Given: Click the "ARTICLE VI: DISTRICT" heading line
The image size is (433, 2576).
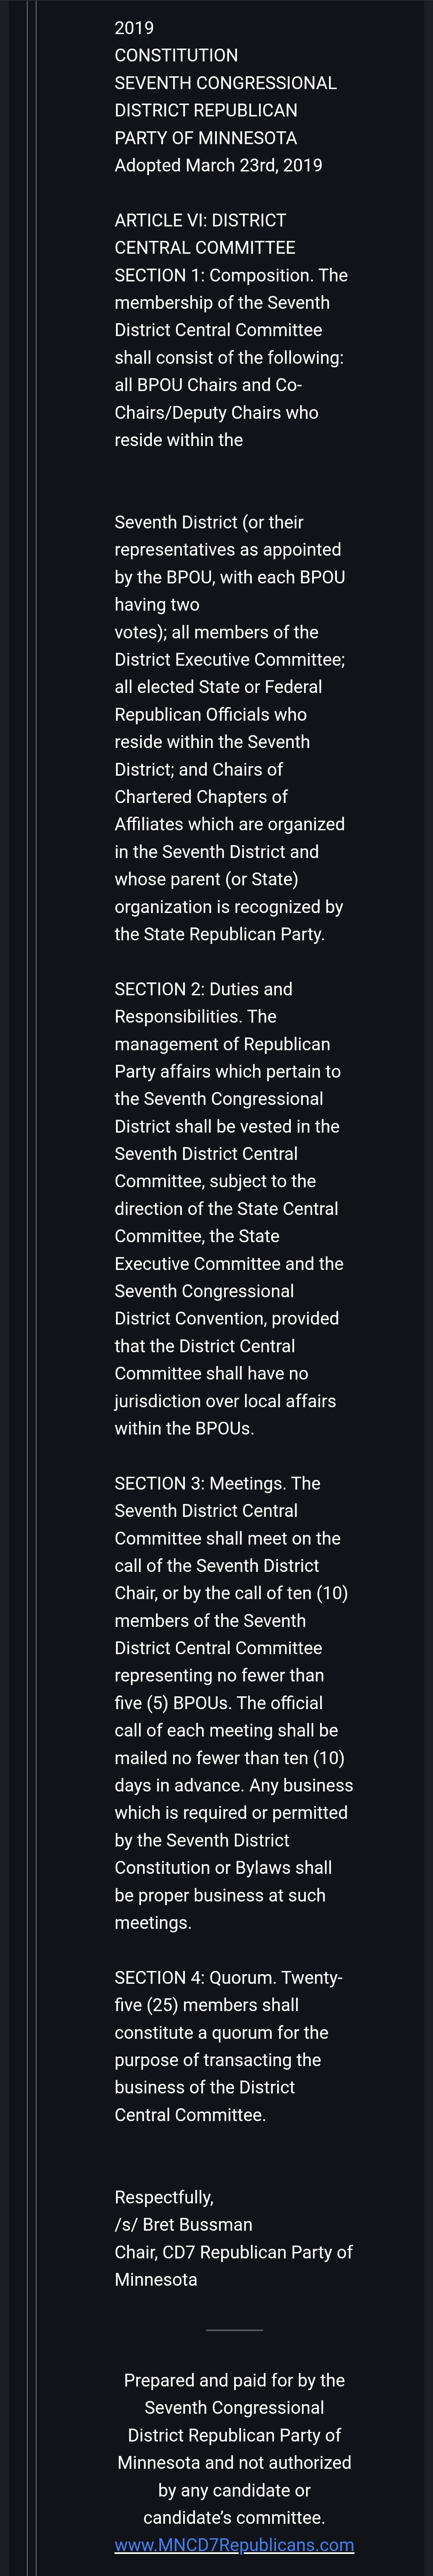Looking at the screenshot, I should click(200, 220).
